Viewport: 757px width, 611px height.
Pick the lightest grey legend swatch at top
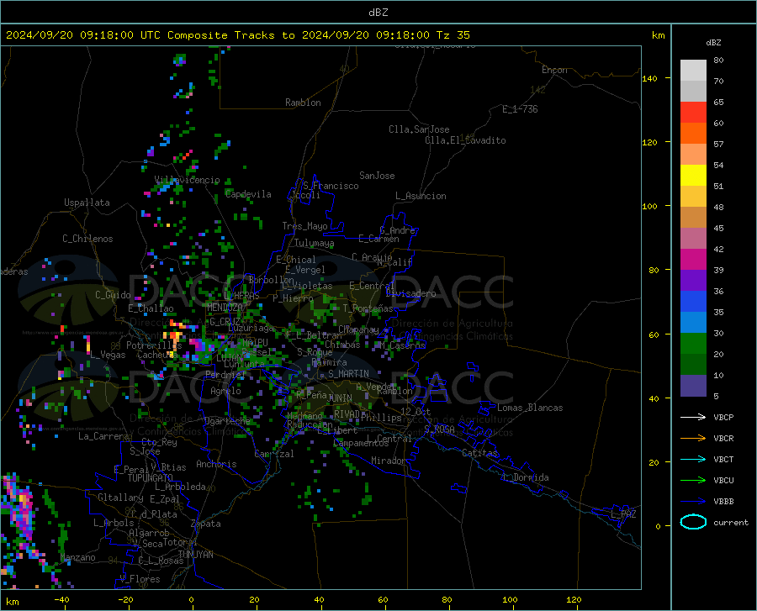click(693, 71)
